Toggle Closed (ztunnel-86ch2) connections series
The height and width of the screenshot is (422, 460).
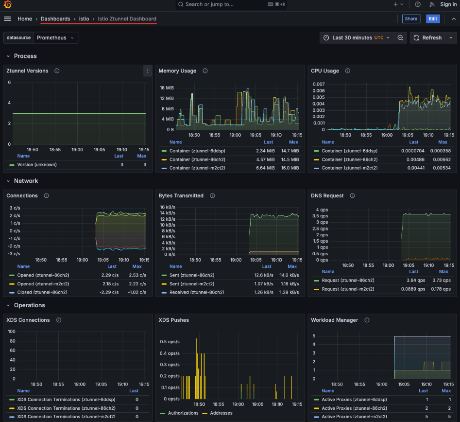tap(42, 293)
